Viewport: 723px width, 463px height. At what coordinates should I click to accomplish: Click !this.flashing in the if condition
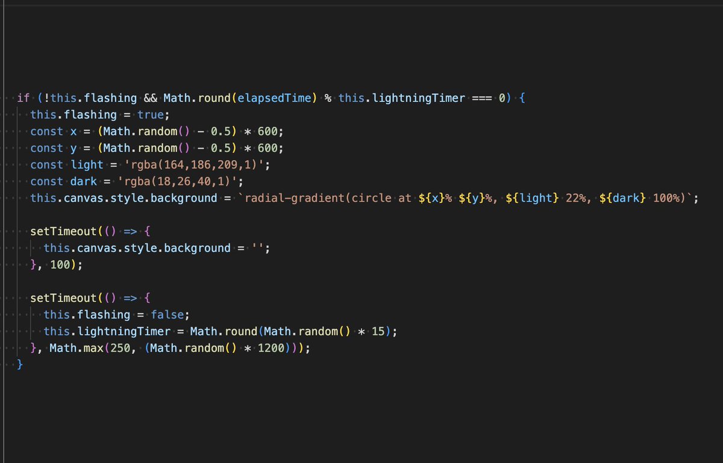tap(90, 98)
